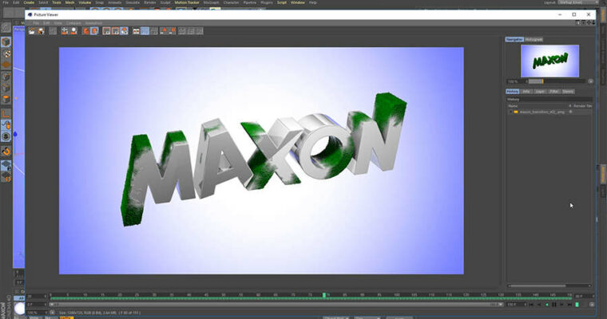Click the Set as A comparison icon
Viewport: 607px width, 319px height.
tap(86, 31)
